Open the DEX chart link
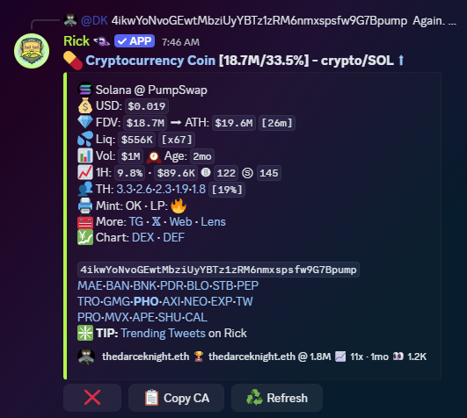The height and width of the screenshot is (418, 467). [143, 238]
